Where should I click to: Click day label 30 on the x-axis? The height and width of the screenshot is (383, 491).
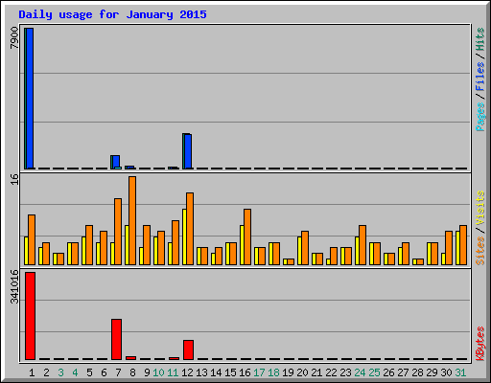tap(446, 372)
